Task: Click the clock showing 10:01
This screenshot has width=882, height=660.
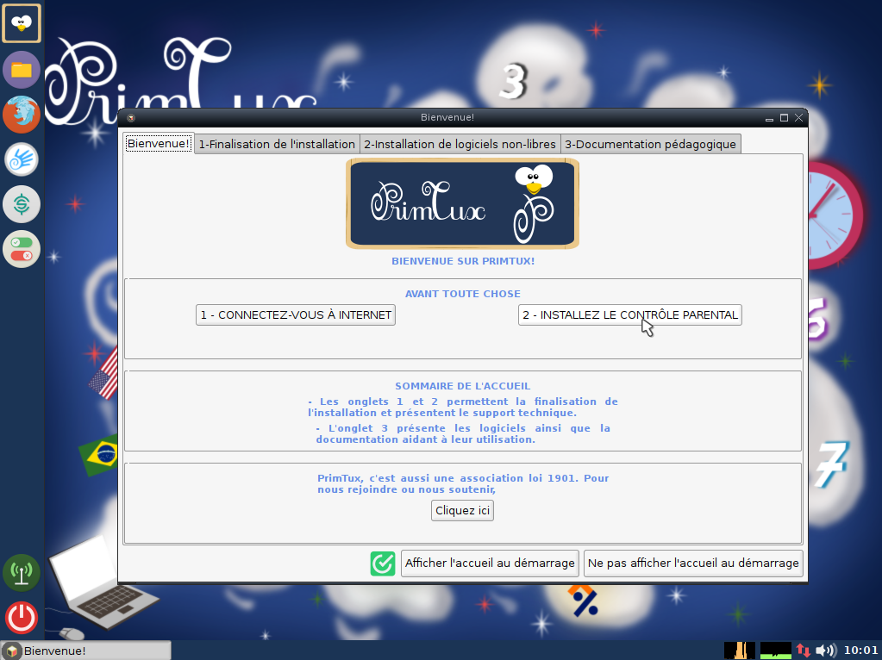Action: [x=860, y=651]
